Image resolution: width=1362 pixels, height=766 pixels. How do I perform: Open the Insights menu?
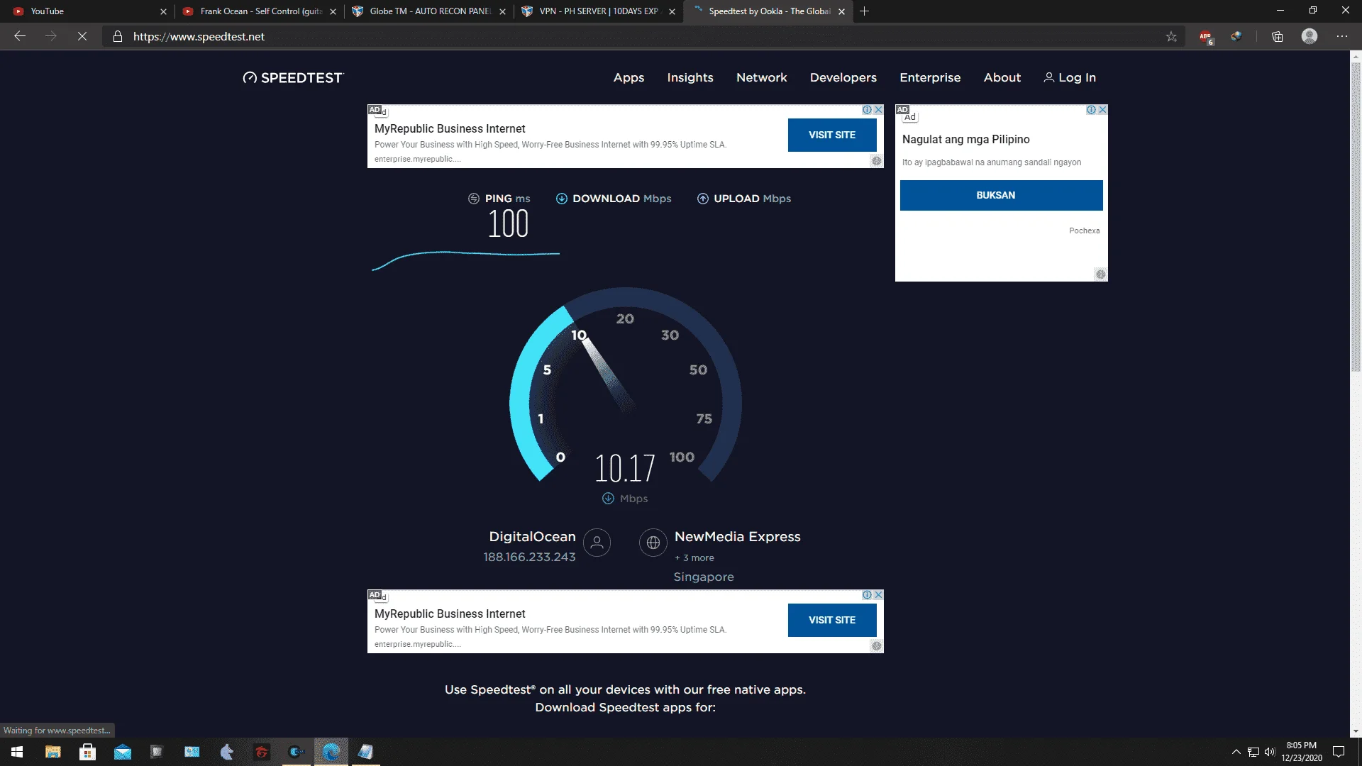tap(690, 78)
